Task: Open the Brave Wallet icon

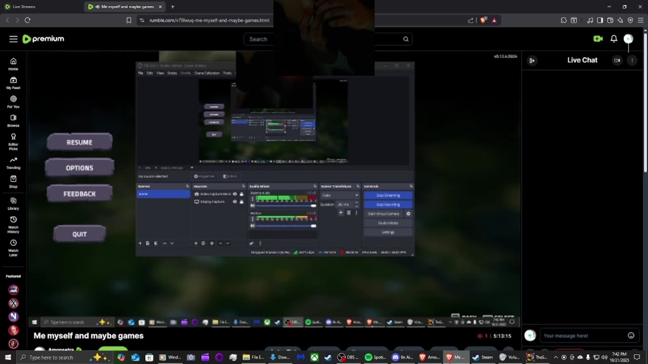Action: pyautogui.click(x=610, y=20)
